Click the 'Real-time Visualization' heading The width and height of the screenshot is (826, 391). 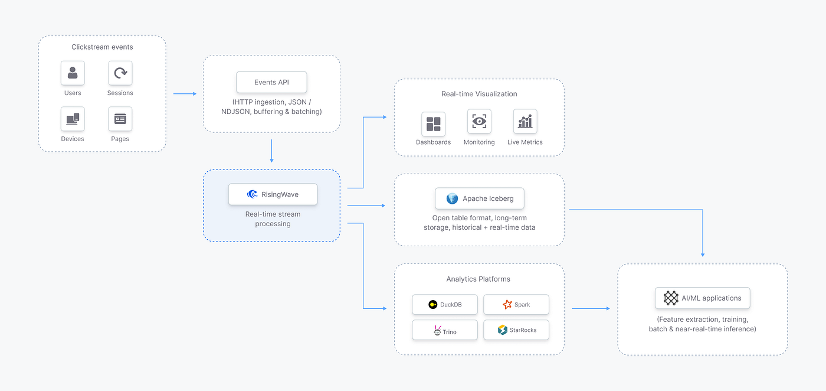479,94
